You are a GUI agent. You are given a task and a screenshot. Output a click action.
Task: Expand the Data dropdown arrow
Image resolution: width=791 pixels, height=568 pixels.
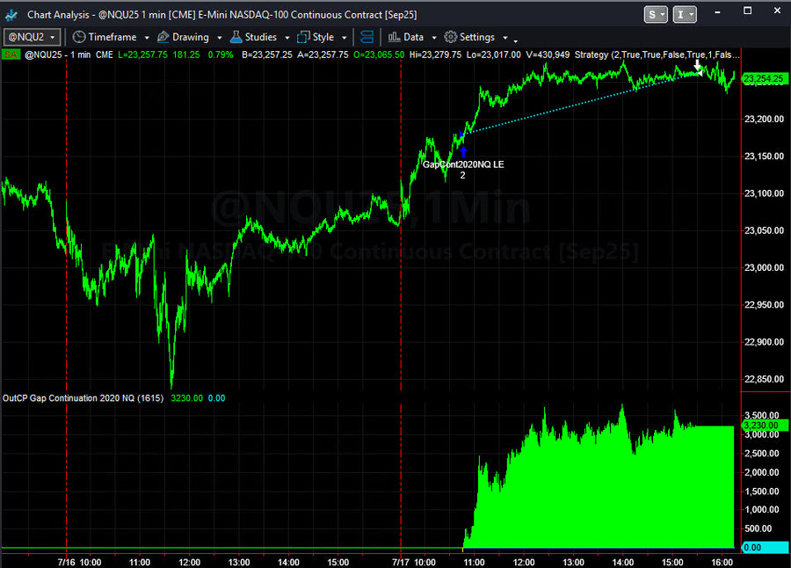click(434, 38)
